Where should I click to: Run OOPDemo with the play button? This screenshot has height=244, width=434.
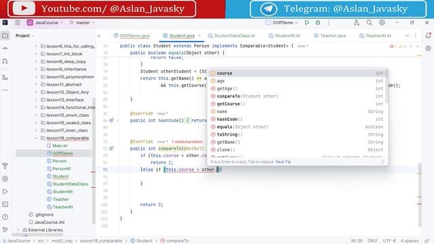(x=307, y=22)
